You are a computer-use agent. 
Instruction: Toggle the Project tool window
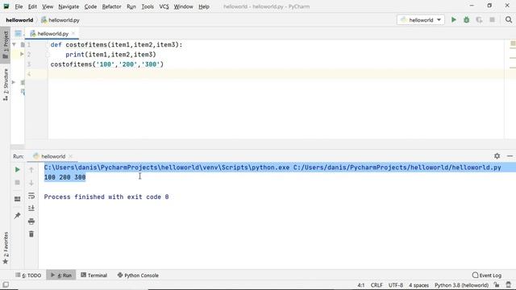pos(6,45)
